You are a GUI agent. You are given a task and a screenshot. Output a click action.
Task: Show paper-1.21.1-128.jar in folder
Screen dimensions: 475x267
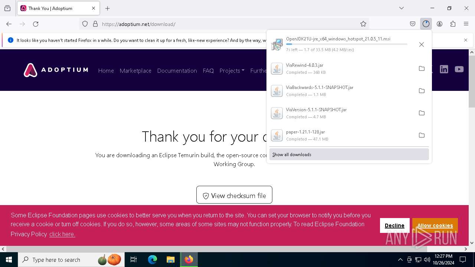422,135
